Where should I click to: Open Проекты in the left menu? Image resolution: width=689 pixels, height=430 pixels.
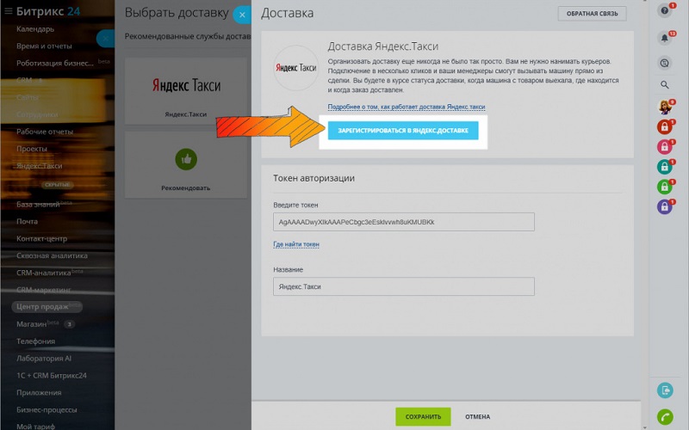(32, 149)
